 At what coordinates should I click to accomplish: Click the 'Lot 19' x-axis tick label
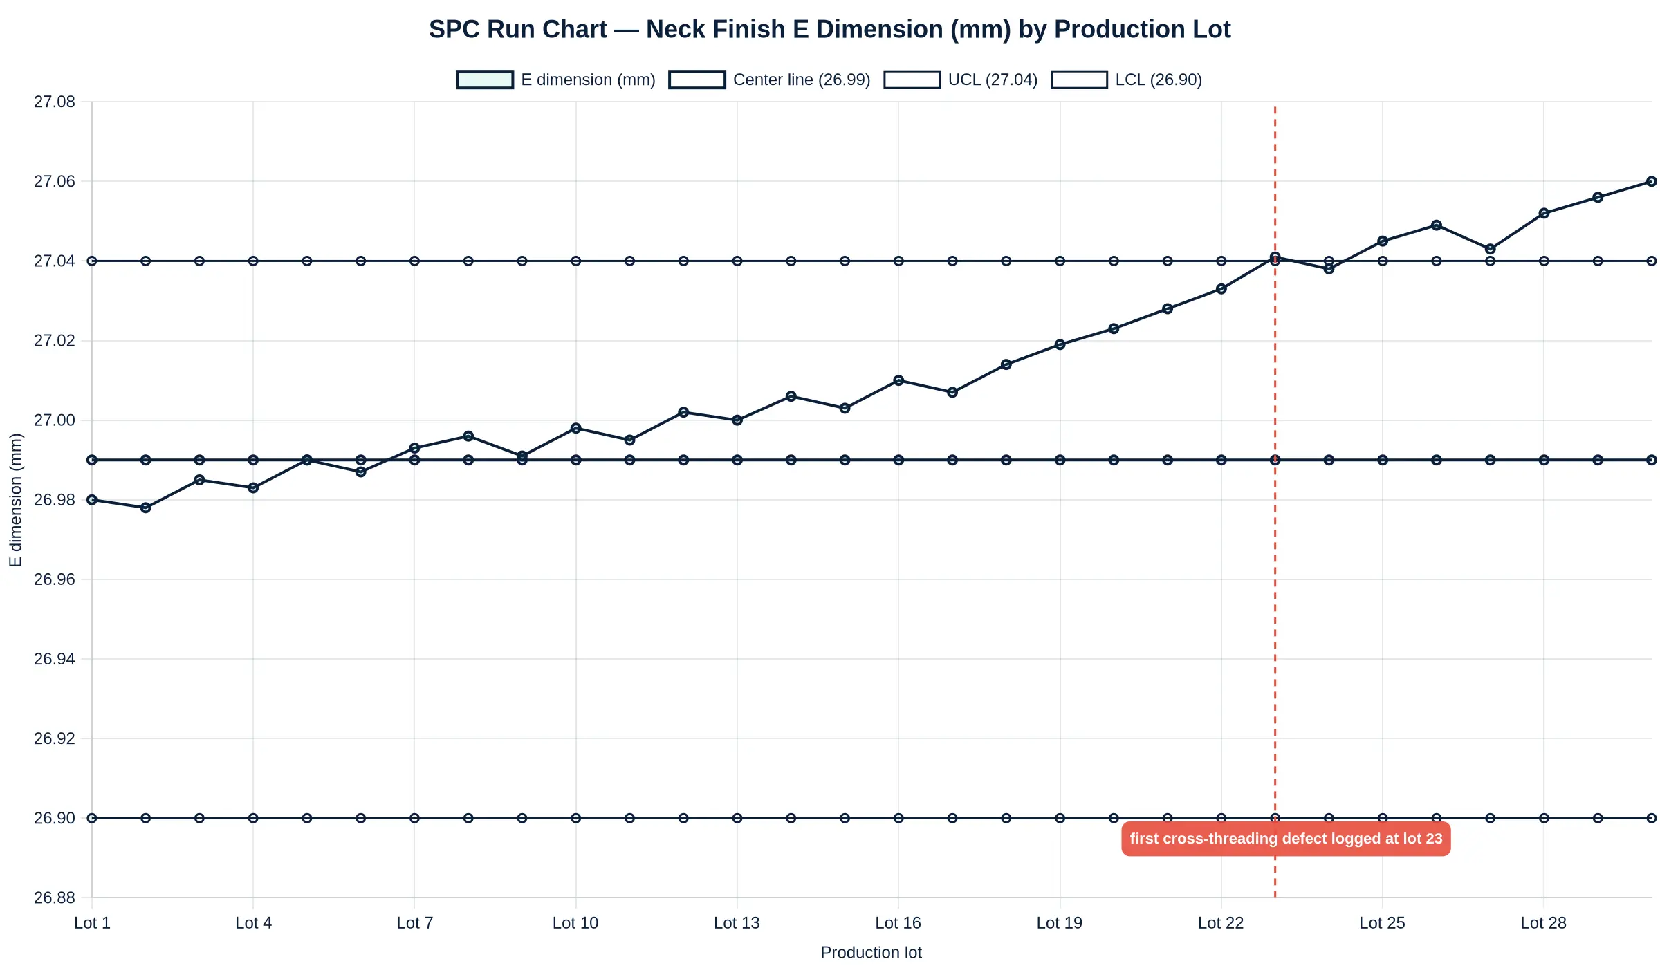click(x=1060, y=922)
